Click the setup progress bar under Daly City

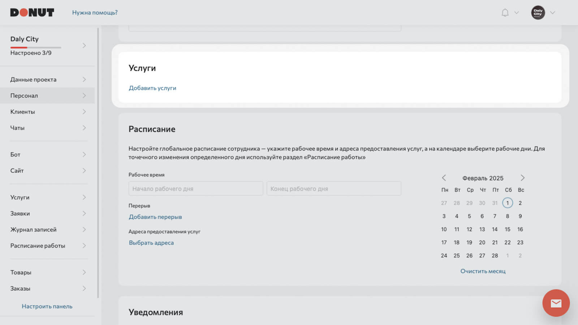36,47
